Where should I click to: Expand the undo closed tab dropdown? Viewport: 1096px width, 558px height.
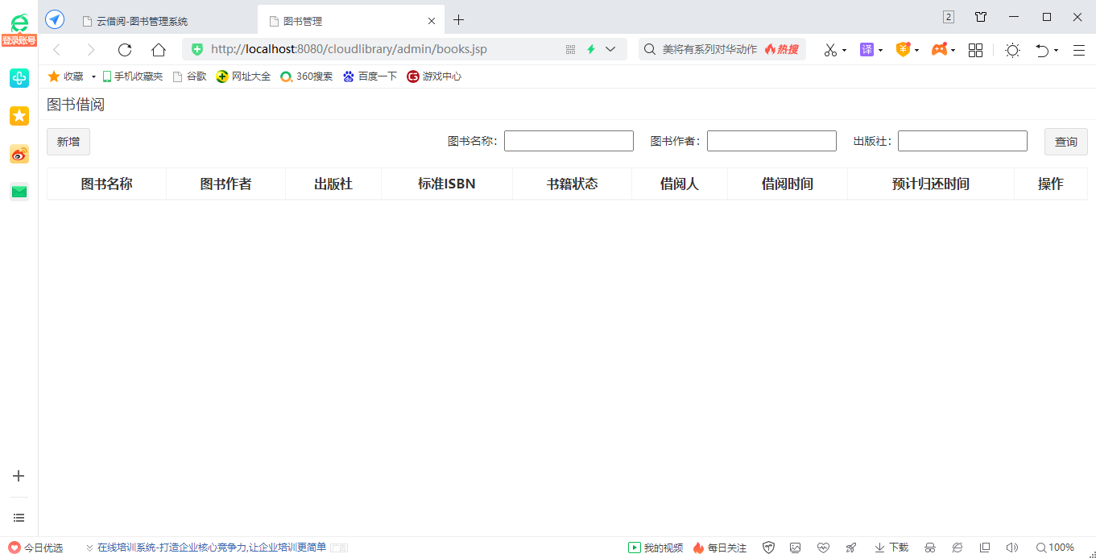click(x=1056, y=50)
